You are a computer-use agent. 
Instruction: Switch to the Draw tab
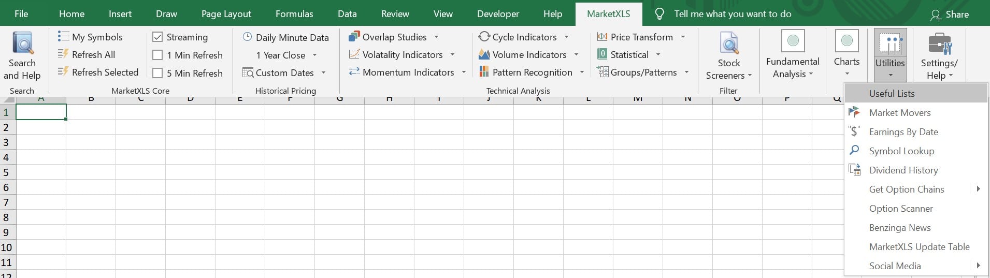click(166, 14)
